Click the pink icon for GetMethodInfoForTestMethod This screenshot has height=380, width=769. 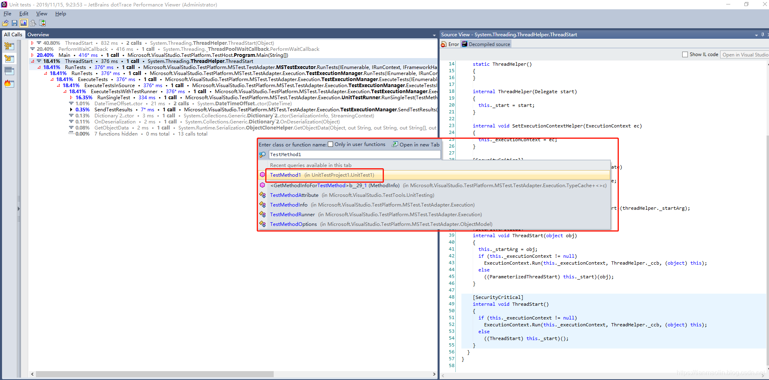coord(262,185)
